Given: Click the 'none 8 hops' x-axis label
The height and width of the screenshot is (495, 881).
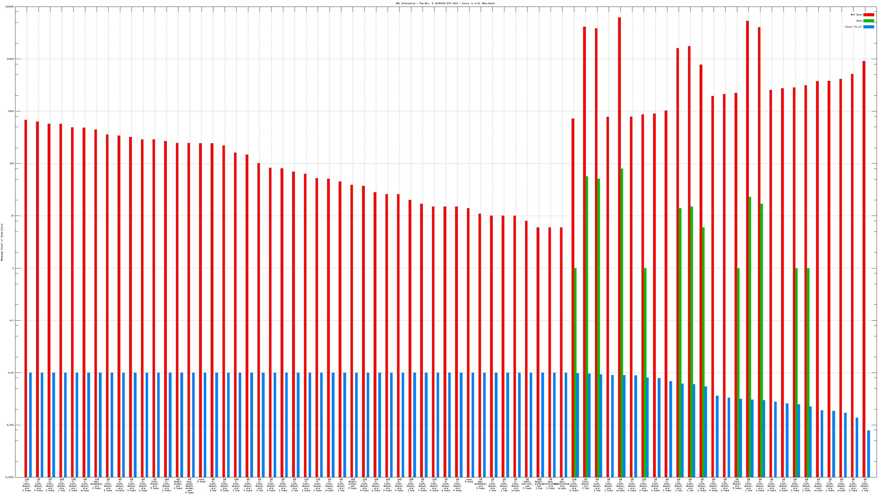Looking at the screenshot, I should [x=201, y=480].
